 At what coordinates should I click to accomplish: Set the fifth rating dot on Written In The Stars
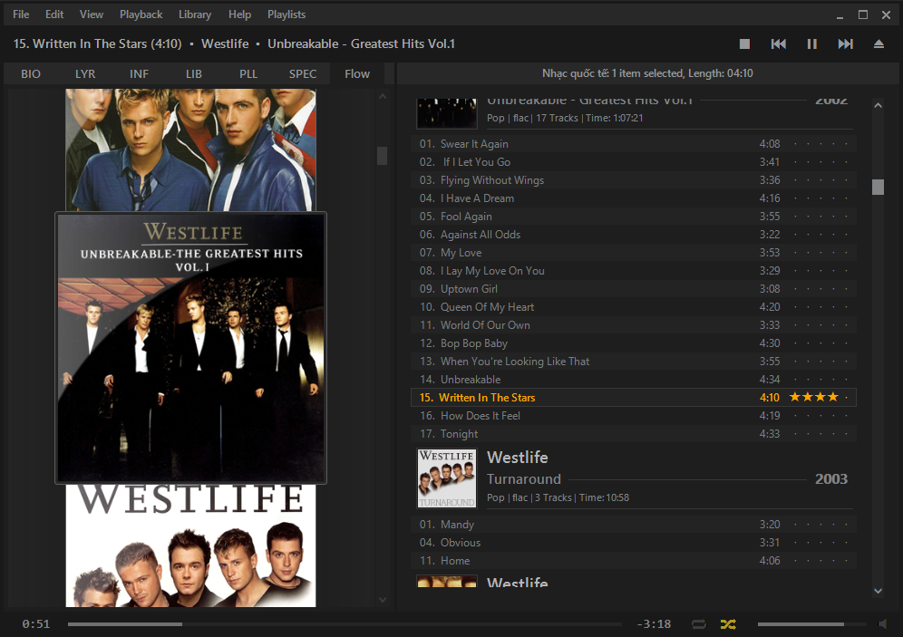[x=846, y=397]
